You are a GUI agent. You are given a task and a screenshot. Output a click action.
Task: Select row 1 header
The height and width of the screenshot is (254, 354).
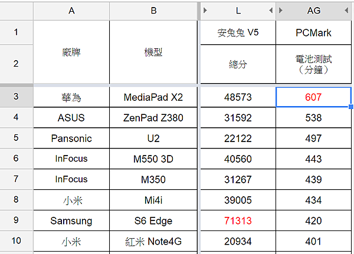17,32
